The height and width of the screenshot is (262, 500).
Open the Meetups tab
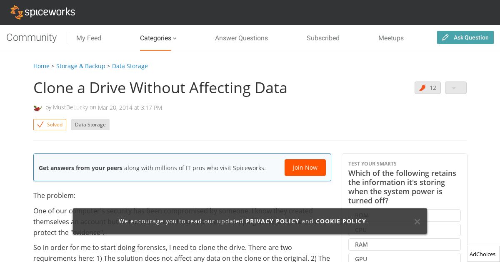coord(391,38)
